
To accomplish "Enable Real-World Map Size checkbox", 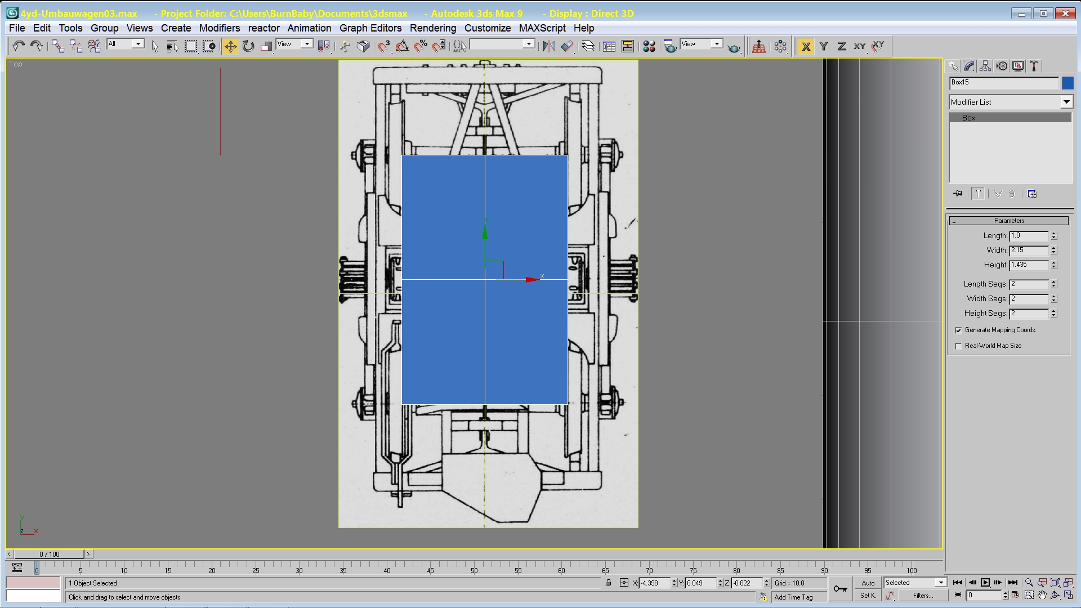I will pyautogui.click(x=958, y=346).
